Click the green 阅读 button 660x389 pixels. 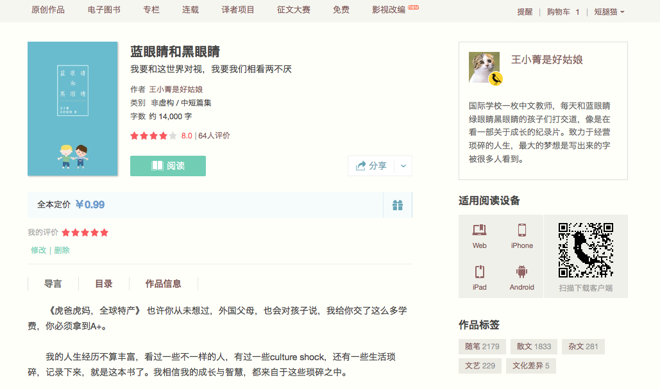point(168,165)
